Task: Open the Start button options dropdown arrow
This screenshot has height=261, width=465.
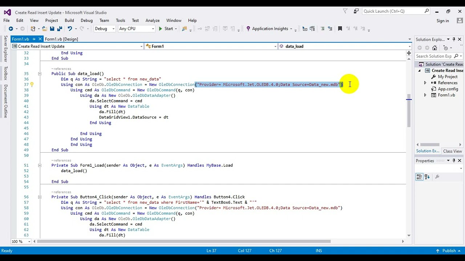Action: 176,29
